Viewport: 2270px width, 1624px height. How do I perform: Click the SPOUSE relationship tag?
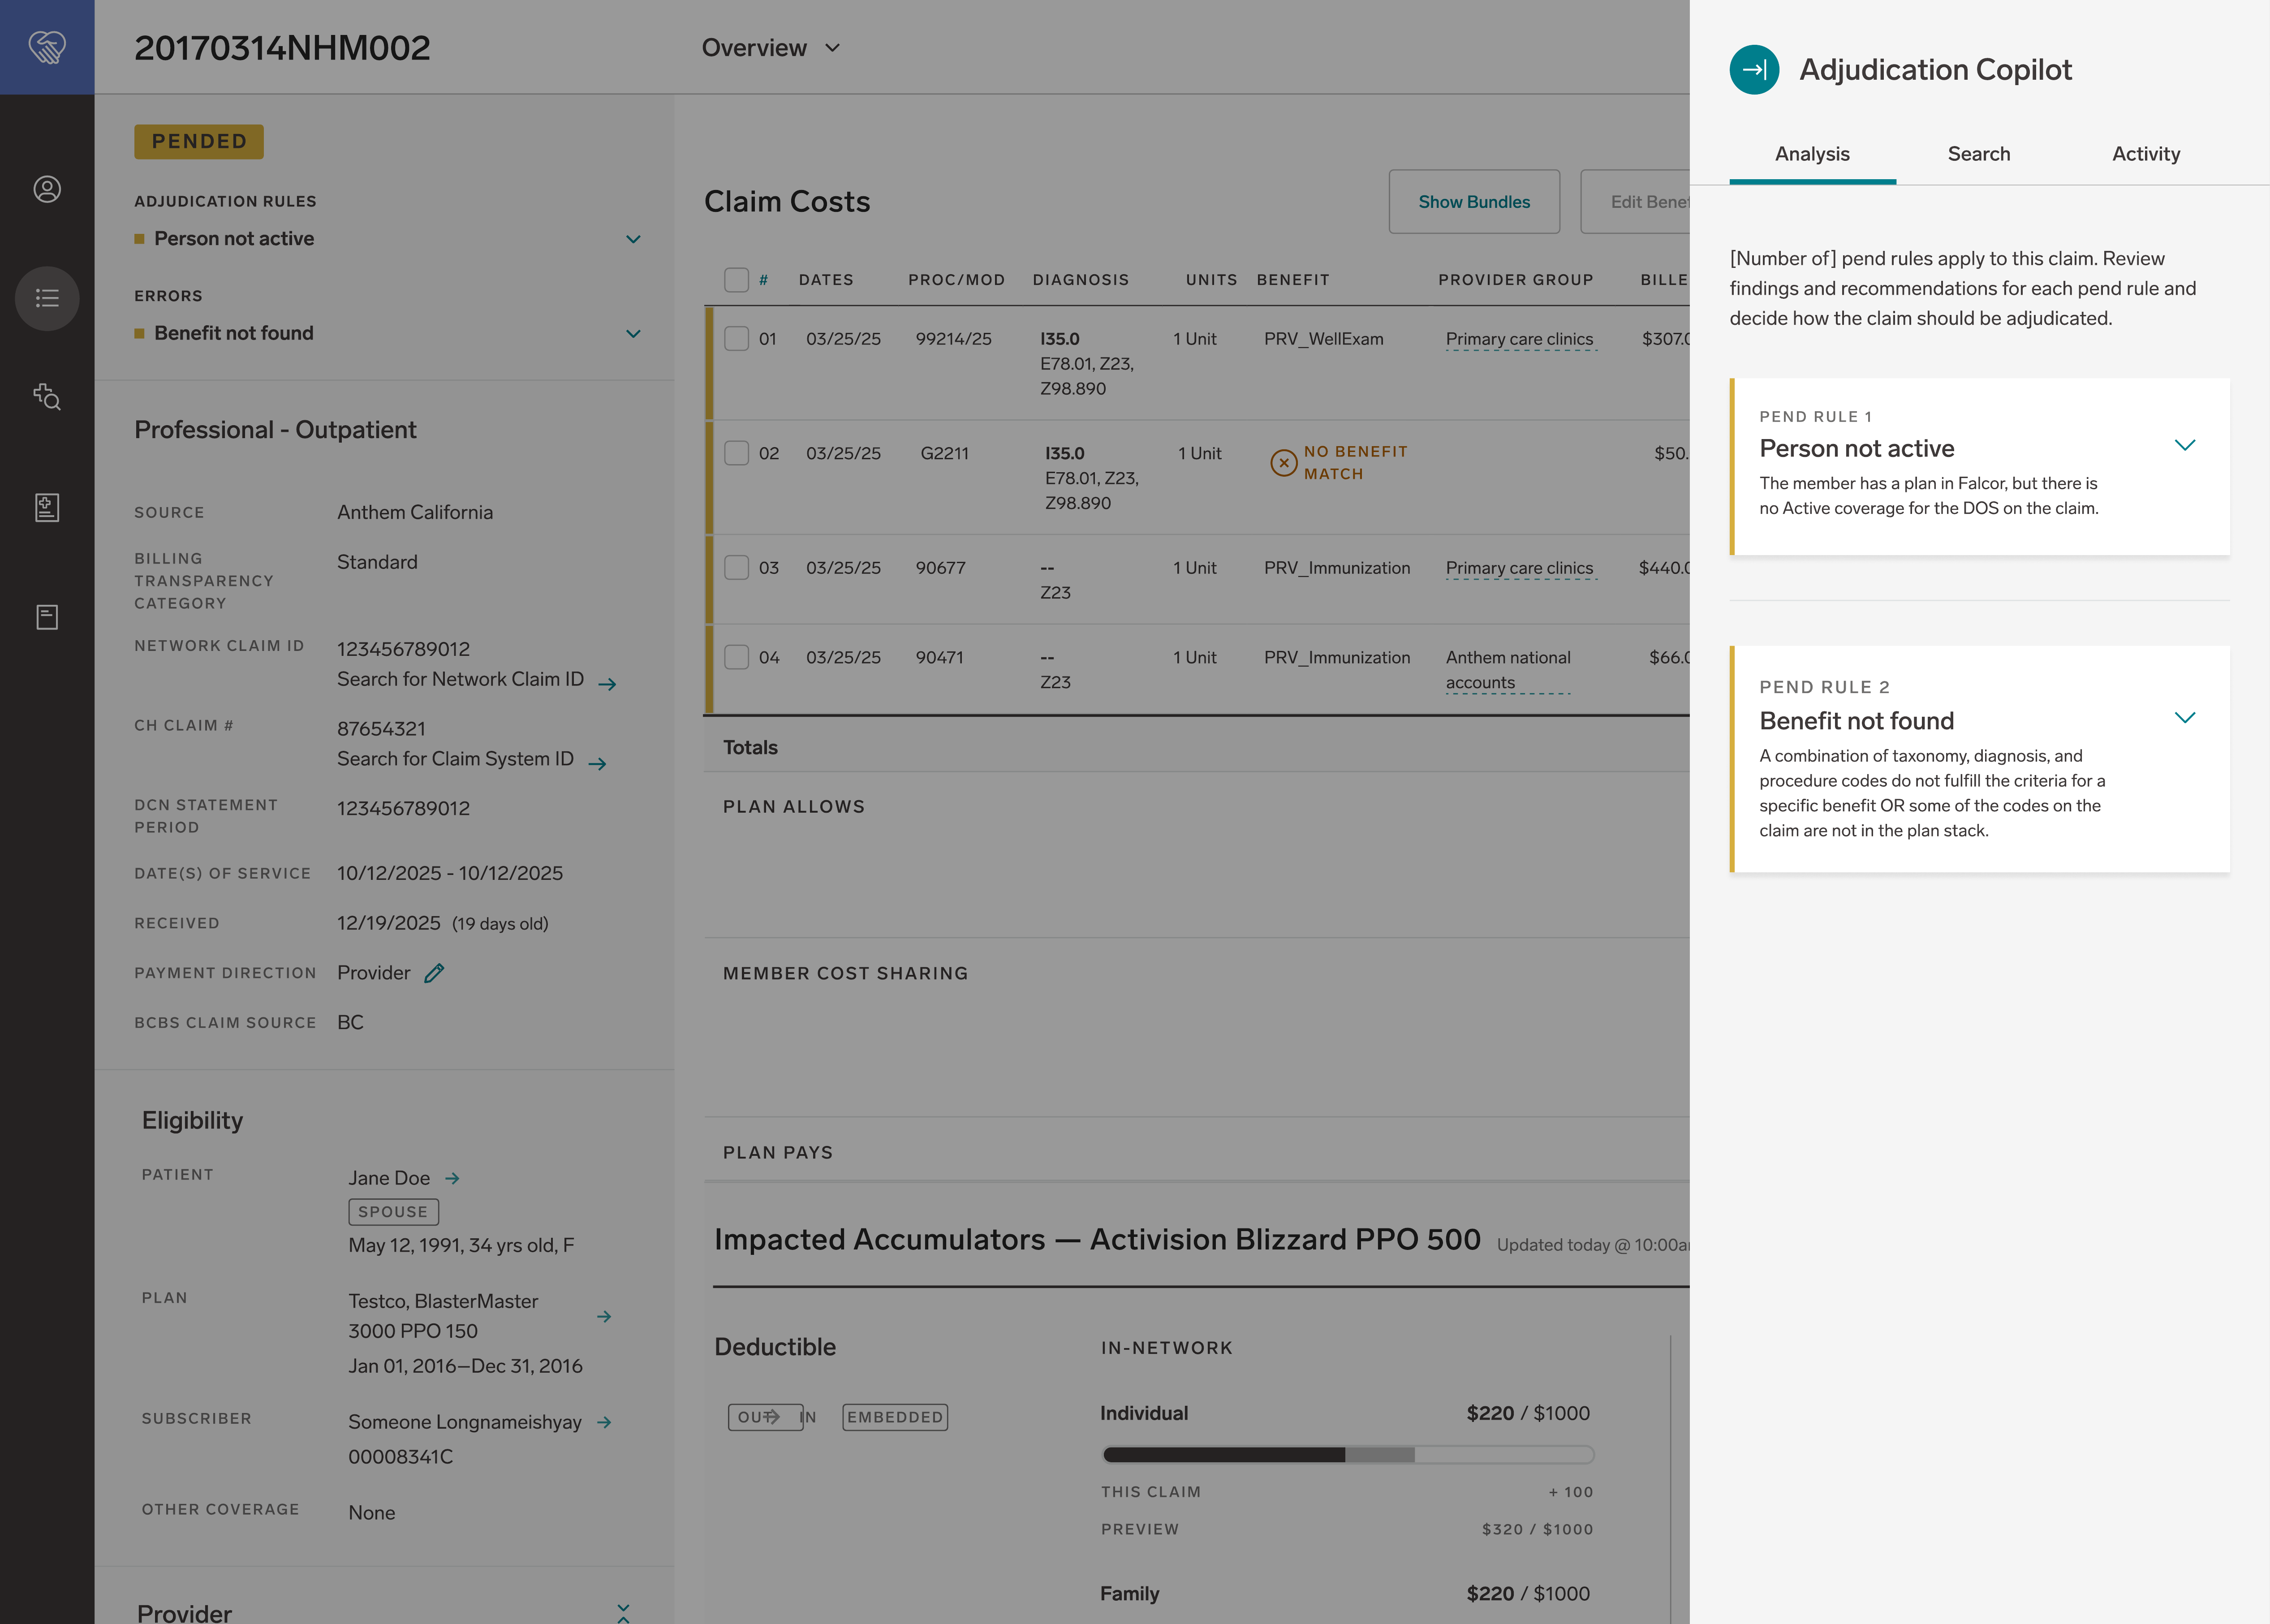(393, 1212)
